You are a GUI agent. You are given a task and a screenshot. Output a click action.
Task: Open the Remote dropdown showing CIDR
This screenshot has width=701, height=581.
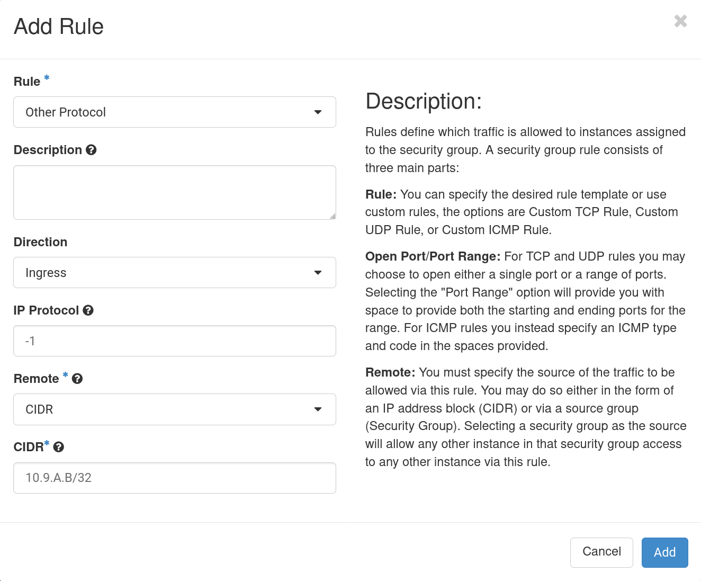[x=175, y=409]
